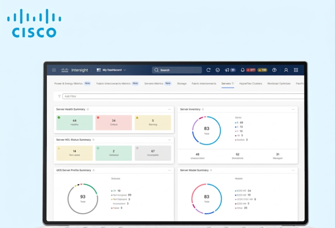Open the My Dashboard dropdown
Screen dimensions: 335x228
pyautogui.click(x=111, y=70)
